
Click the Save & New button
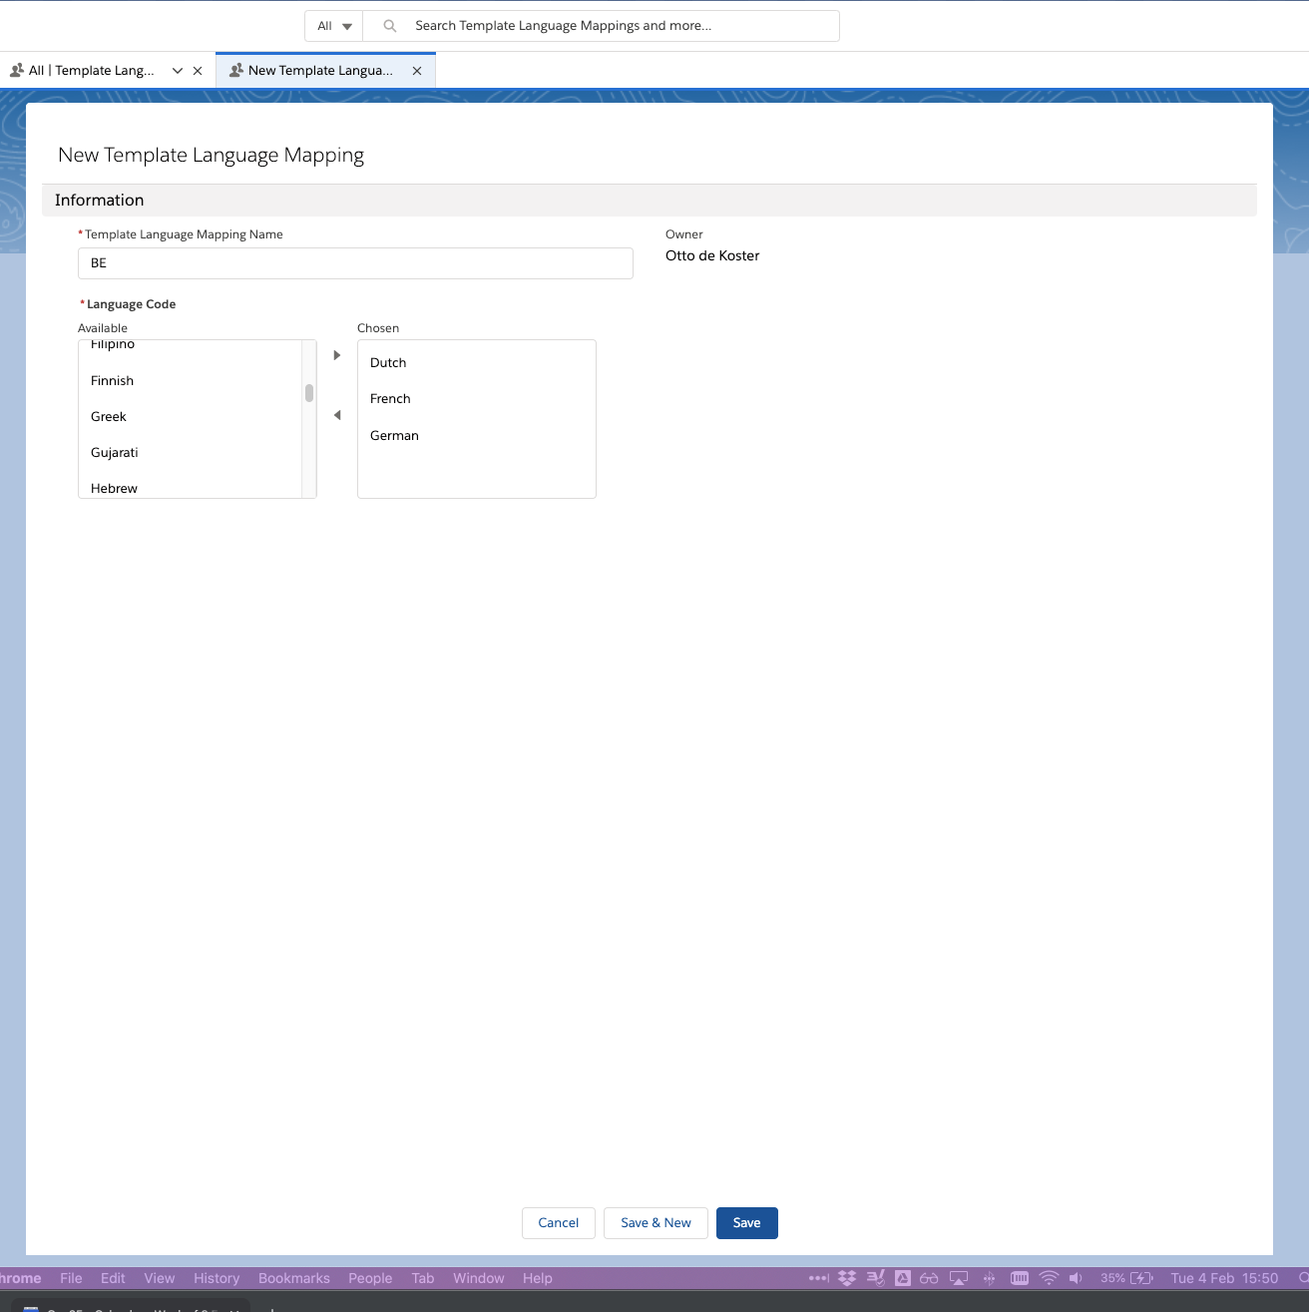coord(655,1223)
